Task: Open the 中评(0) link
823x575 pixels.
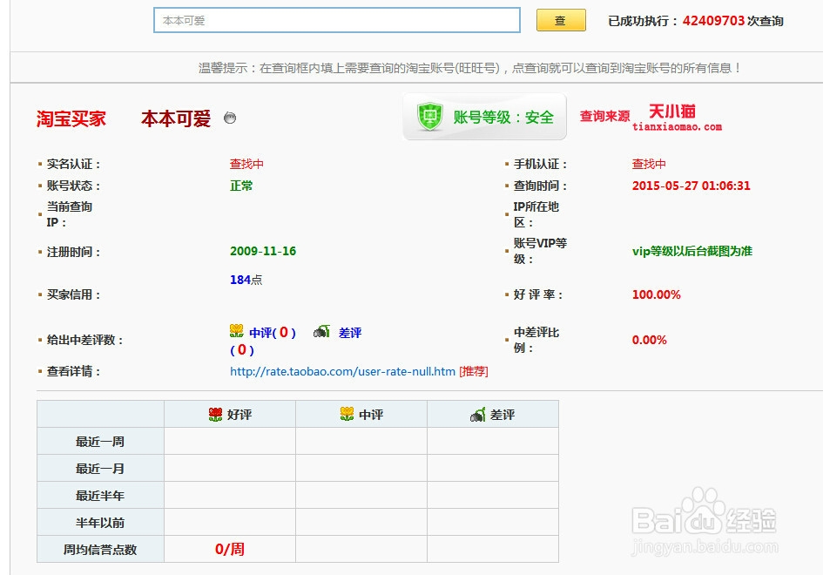Action: [273, 333]
